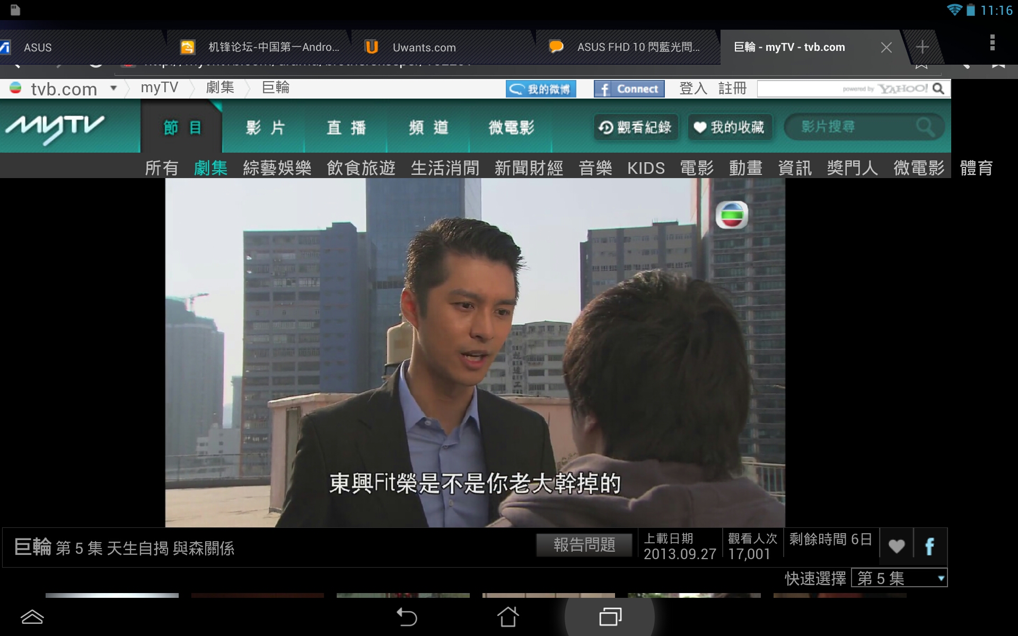Tap the battery status icon
The image size is (1018, 636).
(971, 10)
